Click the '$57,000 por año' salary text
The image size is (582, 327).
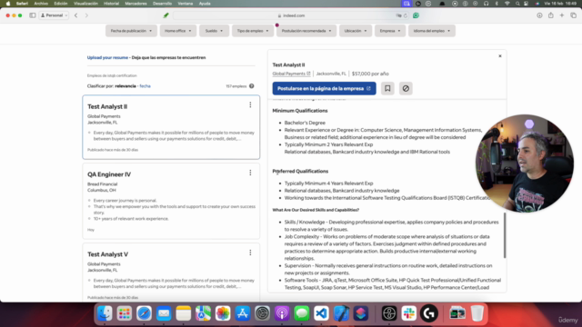tap(370, 74)
